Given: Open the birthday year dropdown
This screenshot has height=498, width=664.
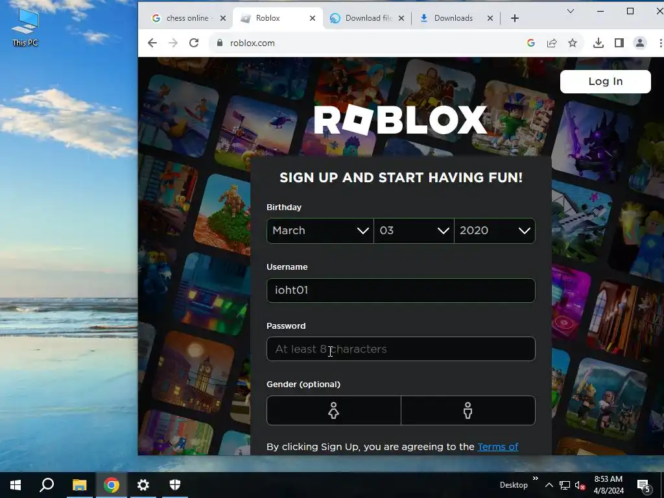Looking at the screenshot, I should coord(495,231).
